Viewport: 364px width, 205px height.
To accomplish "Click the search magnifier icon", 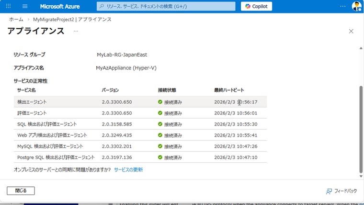I will coord(102,6).
